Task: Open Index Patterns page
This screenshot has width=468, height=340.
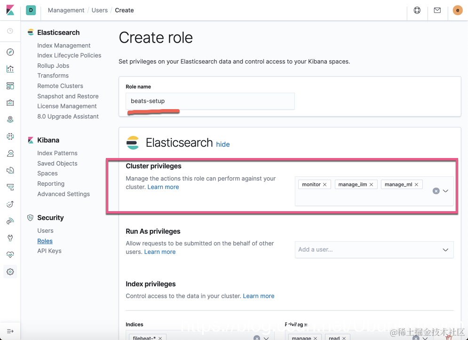Action: tap(57, 153)
